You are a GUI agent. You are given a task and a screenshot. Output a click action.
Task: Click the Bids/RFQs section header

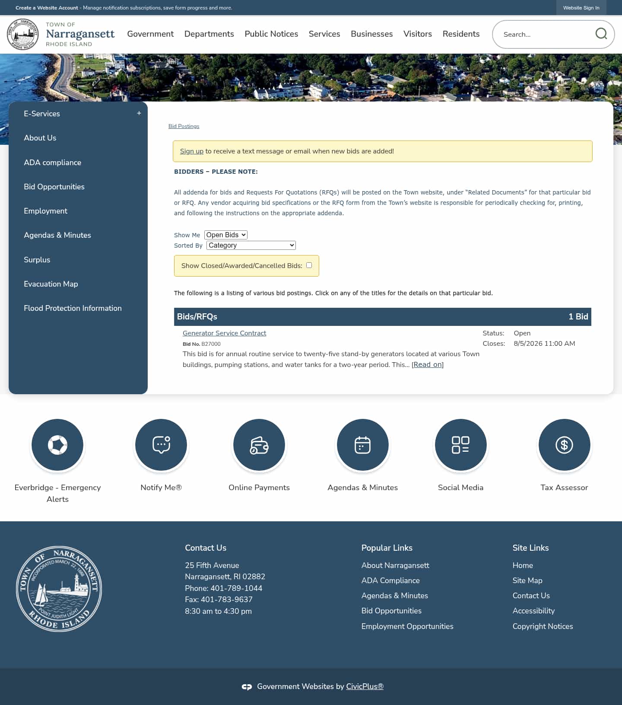[x=383, y=316]
